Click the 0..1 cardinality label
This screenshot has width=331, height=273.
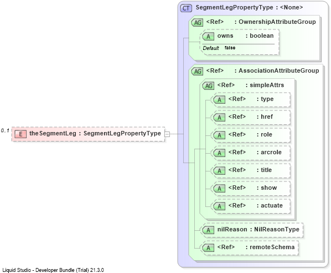[x=5, y=130]
